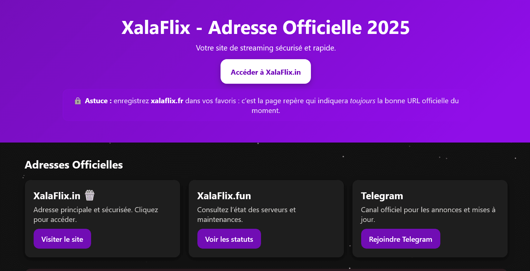The width and height of the screenshot is (530, 271).
Task: Select the Telegram card heading
Action: (x=382, y=196)
